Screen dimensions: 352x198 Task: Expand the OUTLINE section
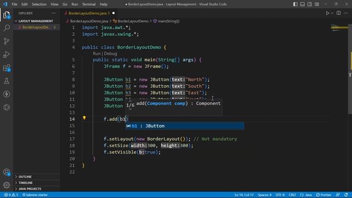37,177
